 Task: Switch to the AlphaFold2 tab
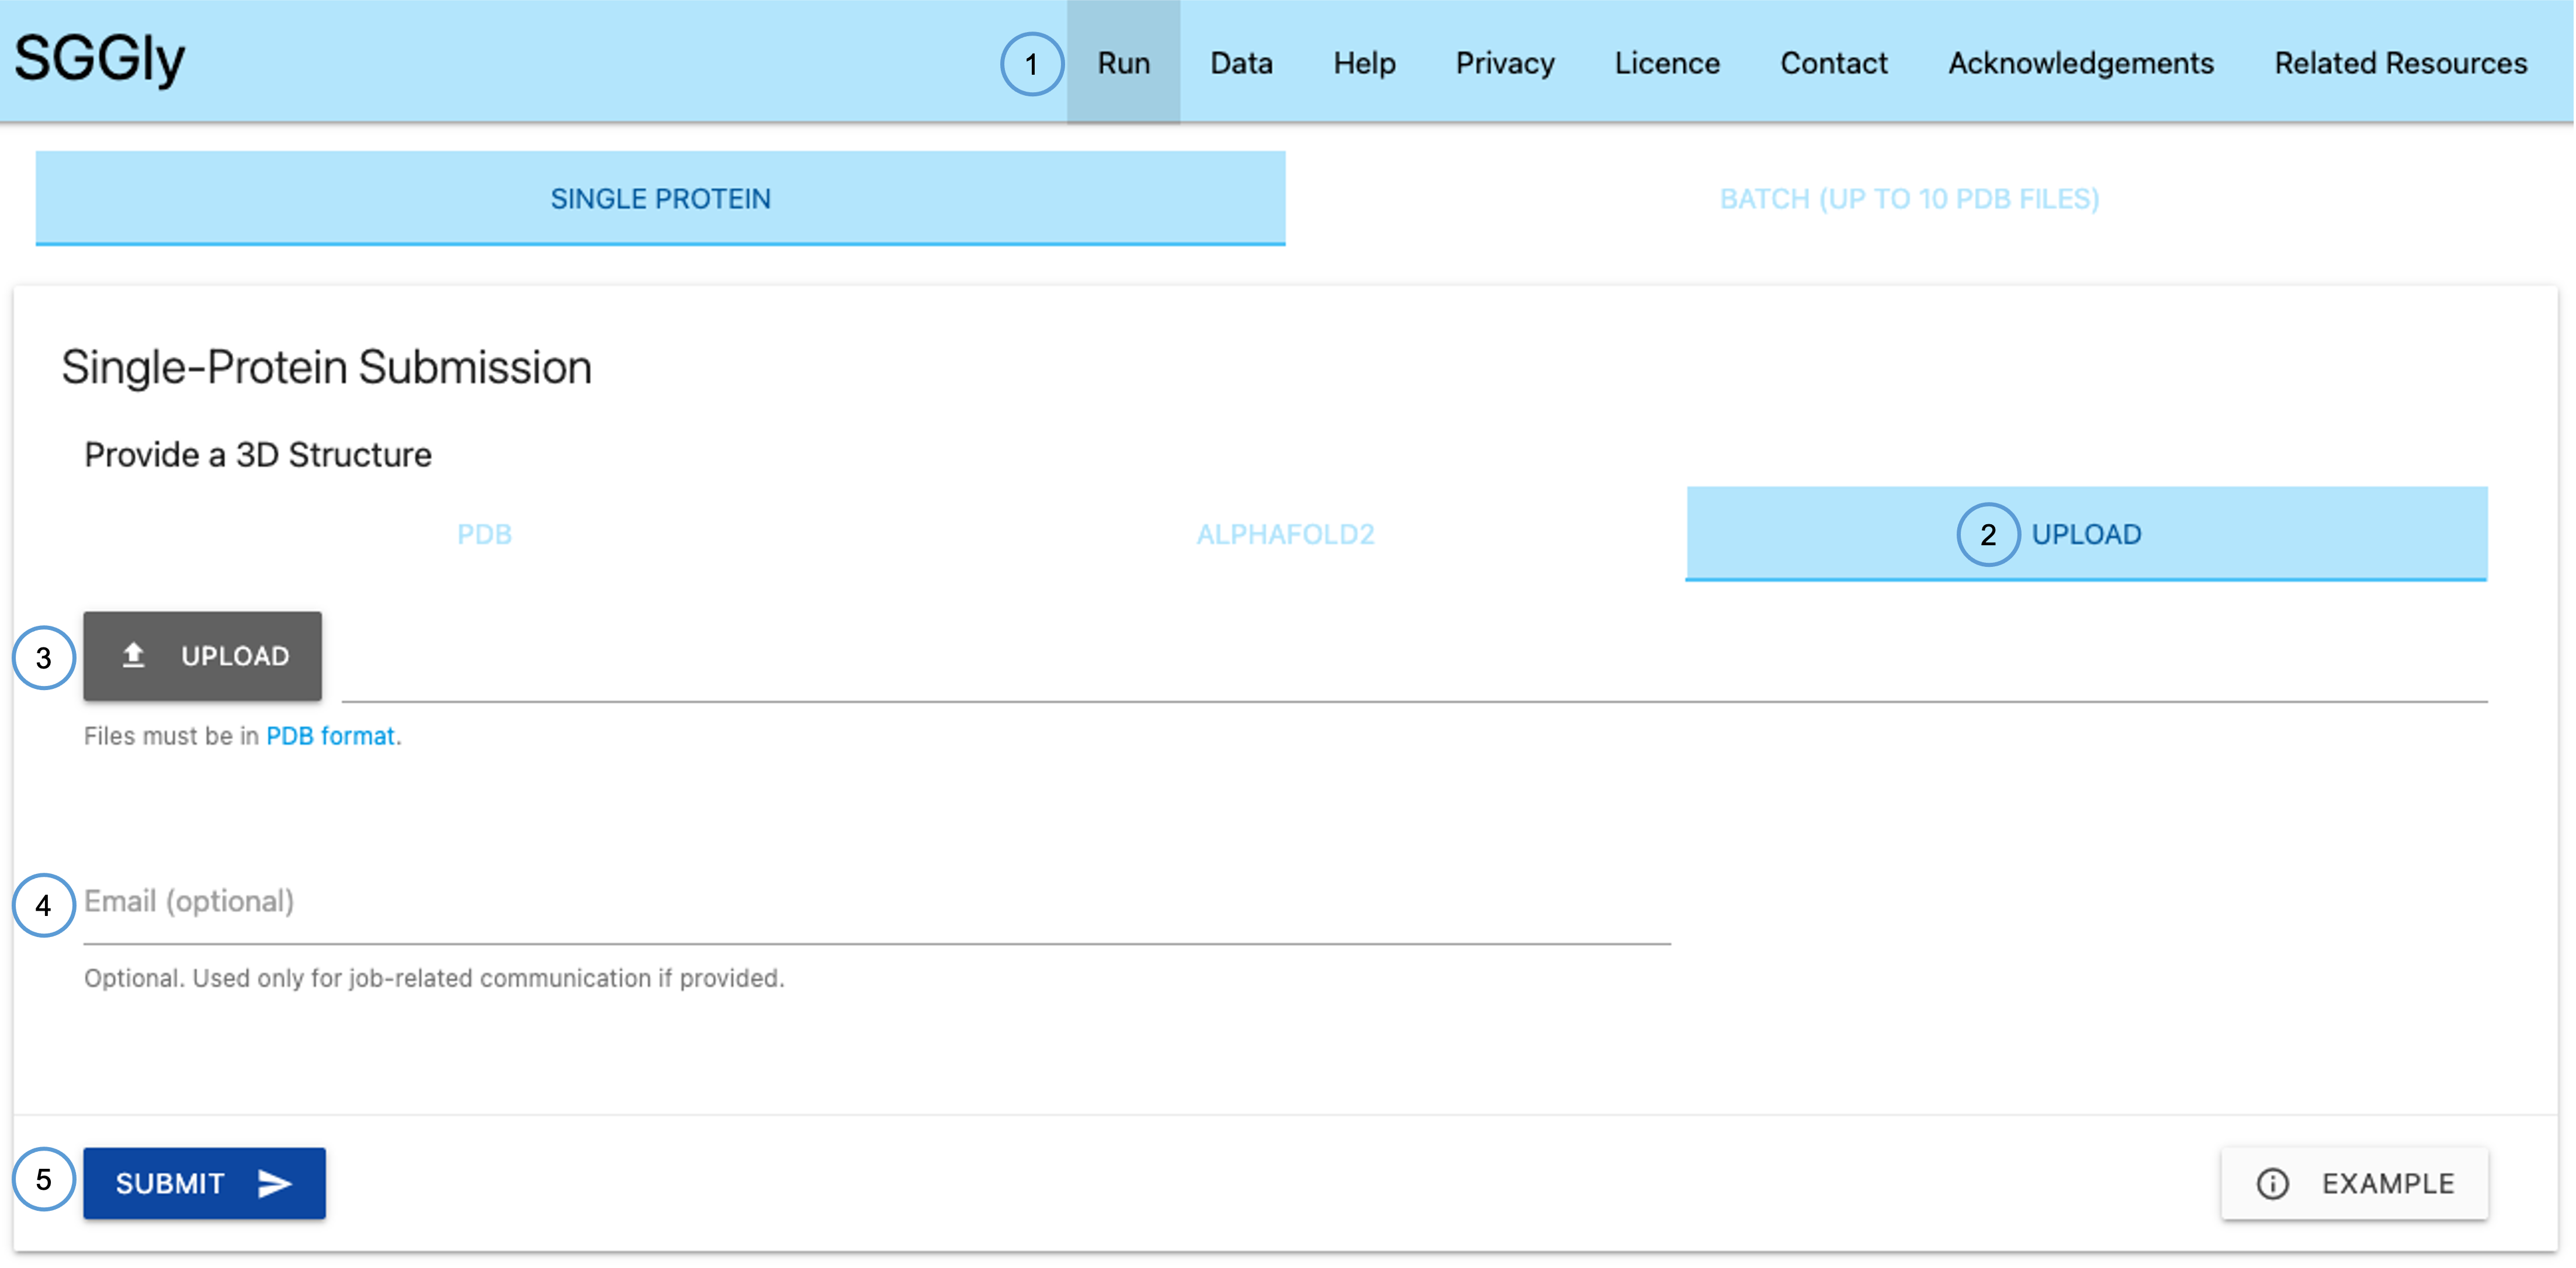click(x=1285, y=534)
